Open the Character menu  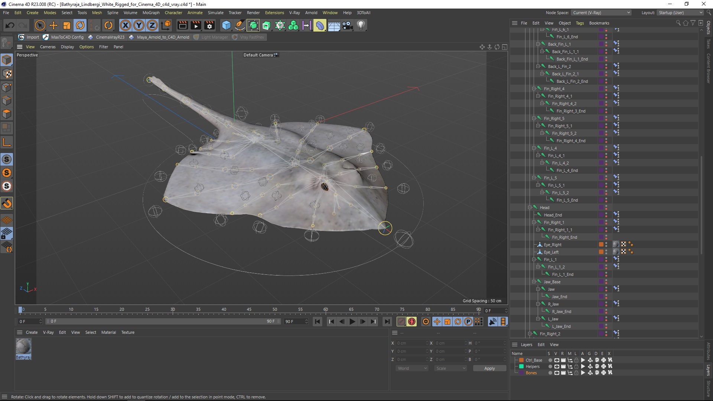(173, 13)
